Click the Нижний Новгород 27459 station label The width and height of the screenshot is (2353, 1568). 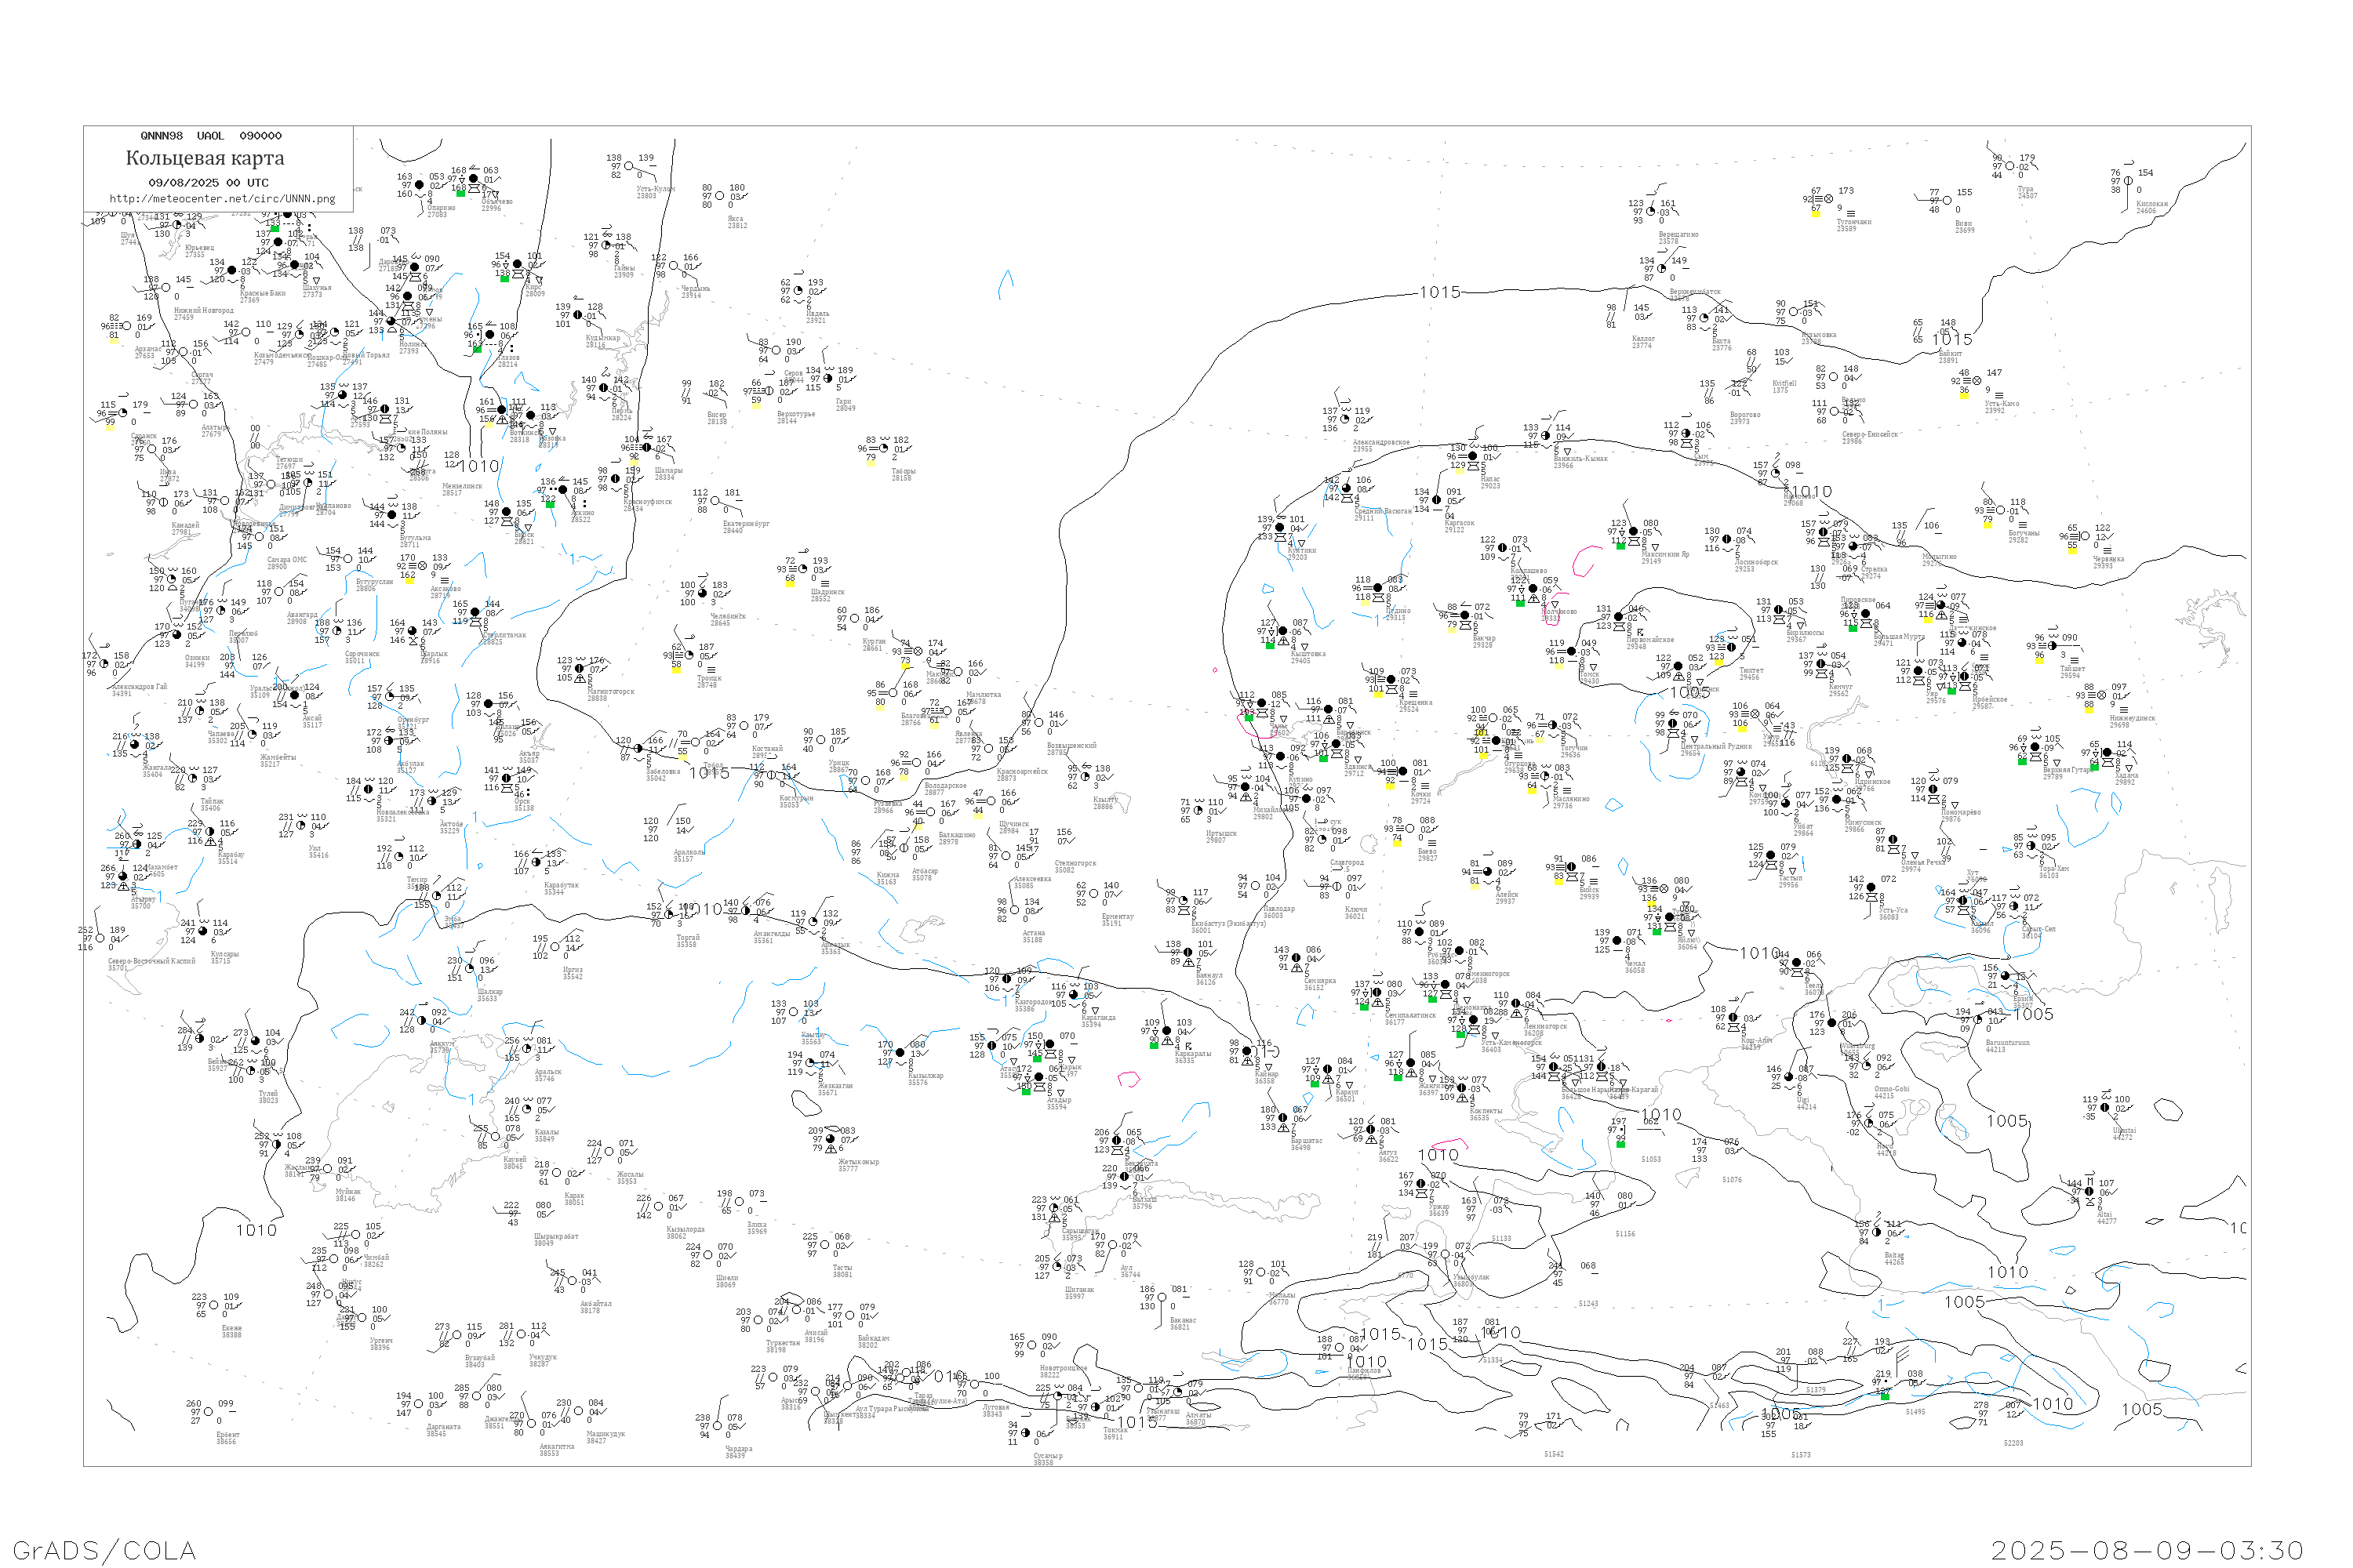coord(203,313)
